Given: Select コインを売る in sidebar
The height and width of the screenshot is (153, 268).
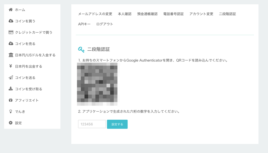Looking at the screenshot, I should coord(25,44).
